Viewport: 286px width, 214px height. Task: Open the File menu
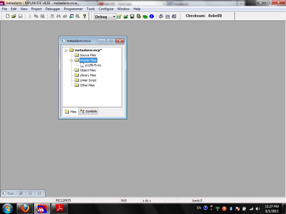click(4, 9)
